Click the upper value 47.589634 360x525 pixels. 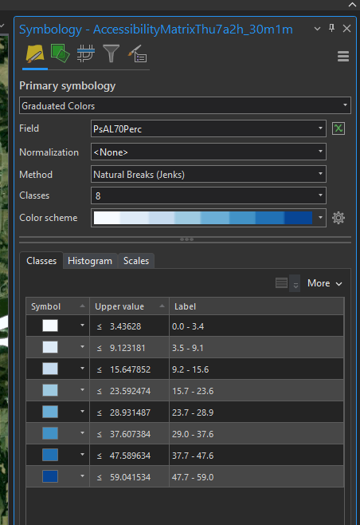pos(130,456)
